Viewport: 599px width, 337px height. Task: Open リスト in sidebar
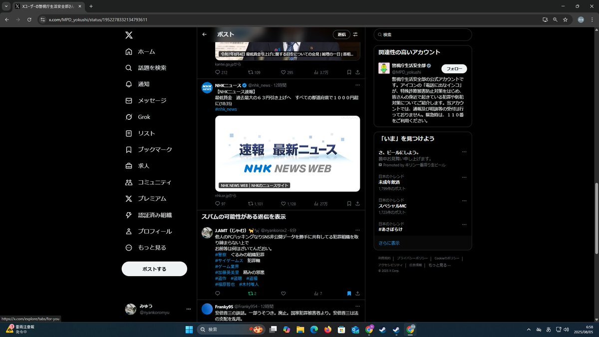coord(140,133)
